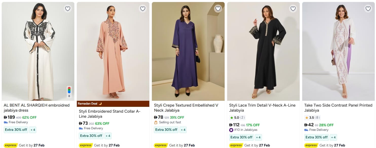
Task: Click Extra 30% off tag on Lace Trim
Action: click(241, 137)
